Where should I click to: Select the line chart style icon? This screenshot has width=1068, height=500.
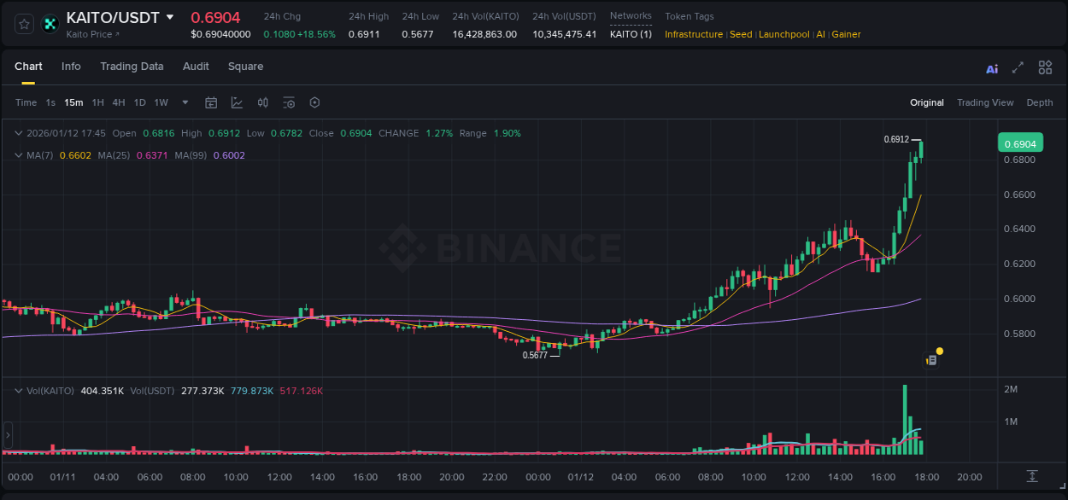point(235,102)
